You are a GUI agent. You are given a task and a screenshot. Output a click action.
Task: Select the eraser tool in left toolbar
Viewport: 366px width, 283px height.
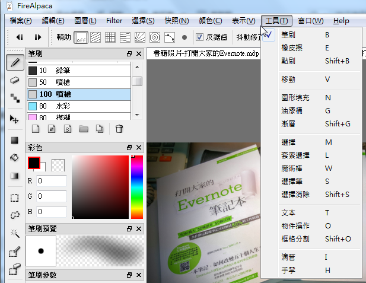[14, 80]
